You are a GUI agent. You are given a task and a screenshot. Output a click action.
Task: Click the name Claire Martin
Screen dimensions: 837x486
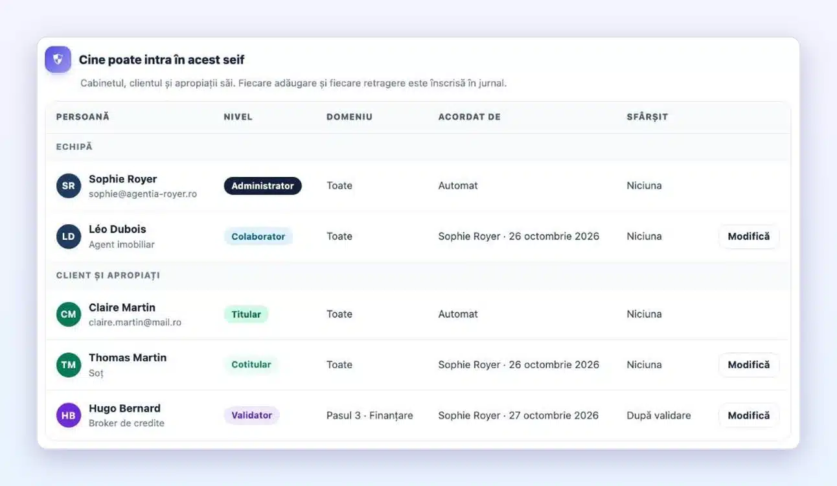122,308
